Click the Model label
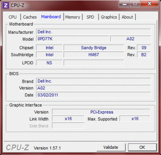 28,39
